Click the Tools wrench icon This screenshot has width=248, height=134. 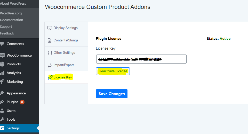[x=2, y=119]
